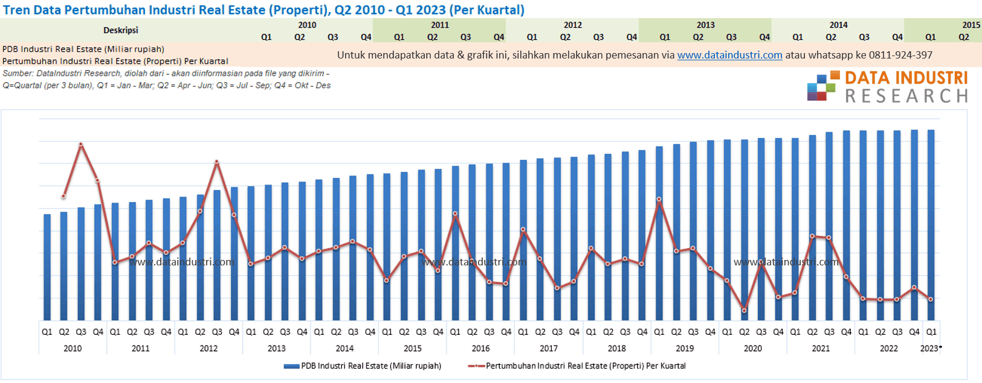Click the 2021 year label on the chart axis
982x383 pixels.
click(821, 349)
